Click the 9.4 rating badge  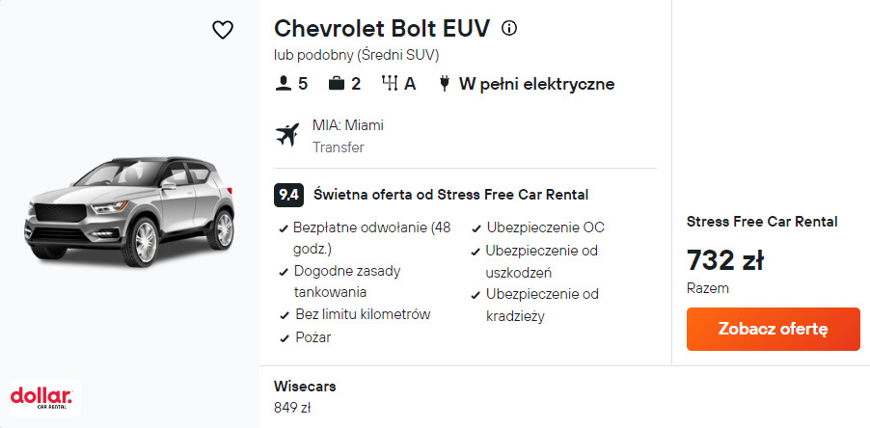pyautogui.click(x=288, y=194)
